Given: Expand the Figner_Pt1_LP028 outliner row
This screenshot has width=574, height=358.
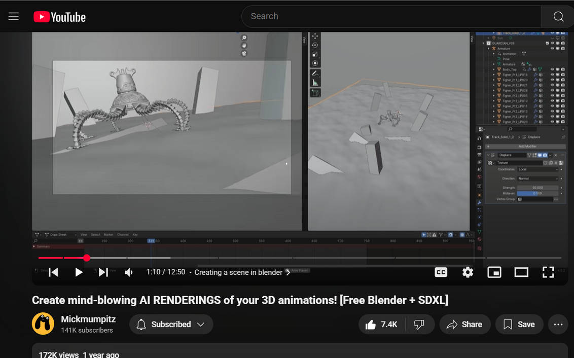Looking at the screenshot, I should pyautogui.click(x=493, y=90).
